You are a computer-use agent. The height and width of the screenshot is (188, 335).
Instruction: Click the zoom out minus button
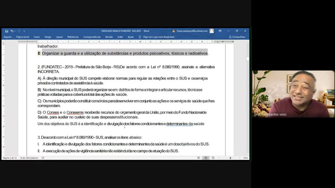coord(219,158)
